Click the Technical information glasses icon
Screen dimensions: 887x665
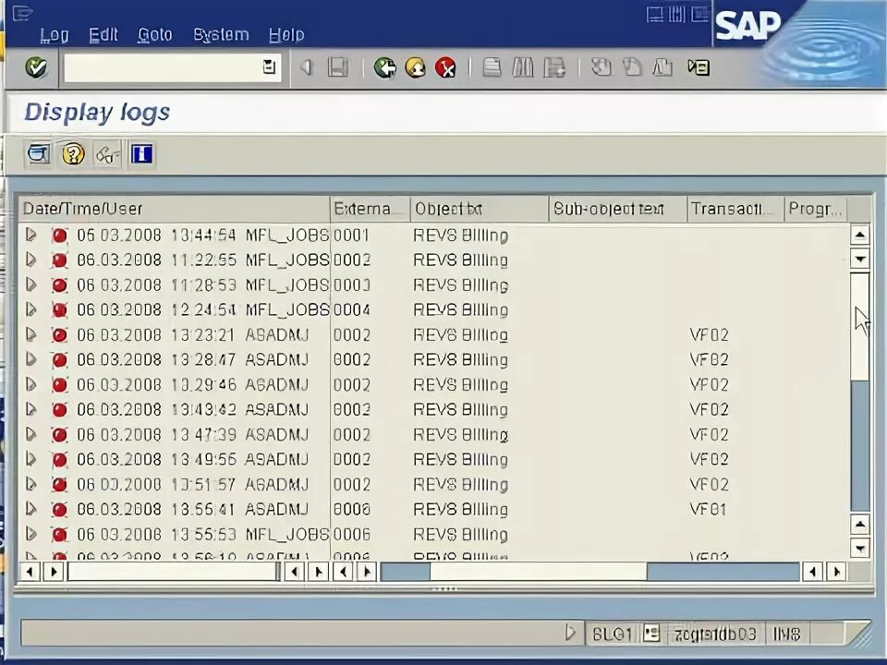point(107,154)
